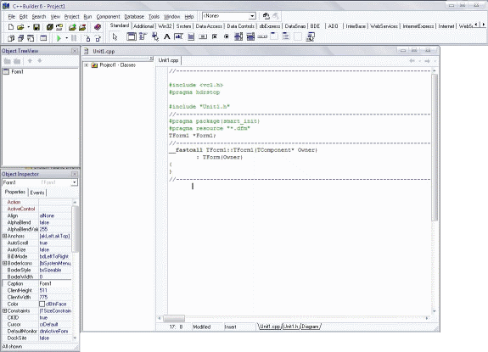The image size is (488, 352).
Task: Switch to the Win32 palette tab
Action: [165, 26]
